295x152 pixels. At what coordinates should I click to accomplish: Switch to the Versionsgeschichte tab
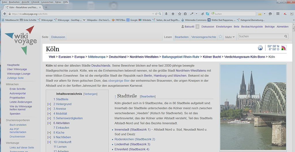(x=203, y=37)
